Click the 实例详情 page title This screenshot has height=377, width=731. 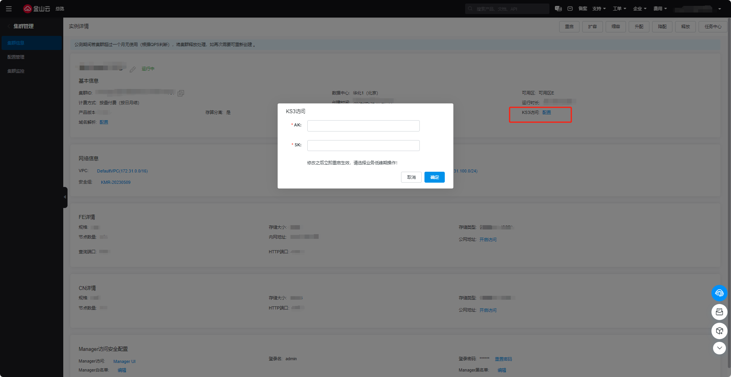click(x=79, y=26)
